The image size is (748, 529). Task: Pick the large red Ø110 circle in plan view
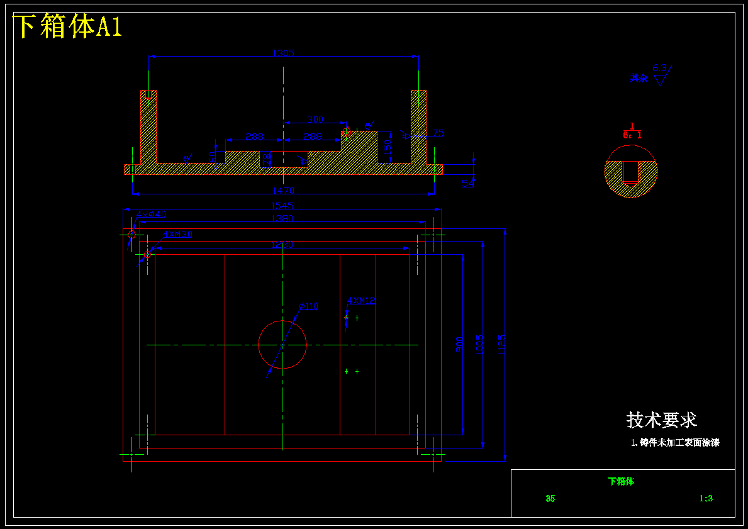point(282,345)
